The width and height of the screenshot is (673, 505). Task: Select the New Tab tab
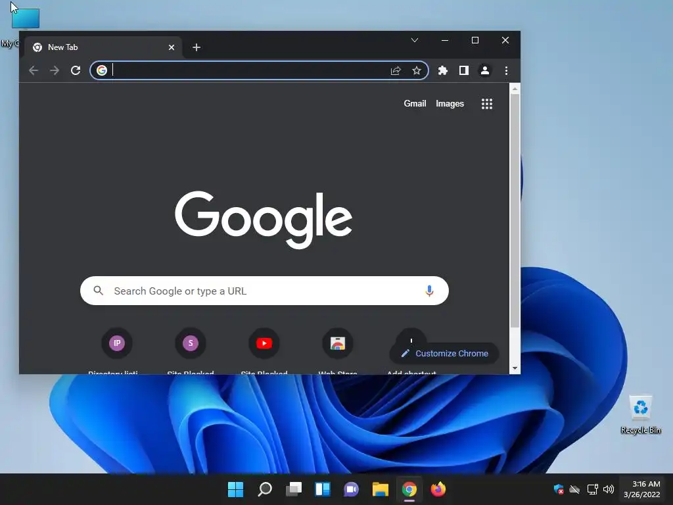(103, 47)
